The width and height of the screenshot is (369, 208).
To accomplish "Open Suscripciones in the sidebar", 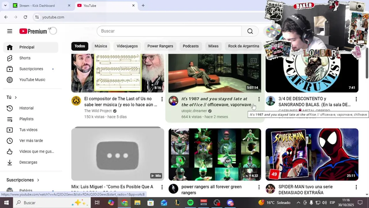I will pos(31,69).
